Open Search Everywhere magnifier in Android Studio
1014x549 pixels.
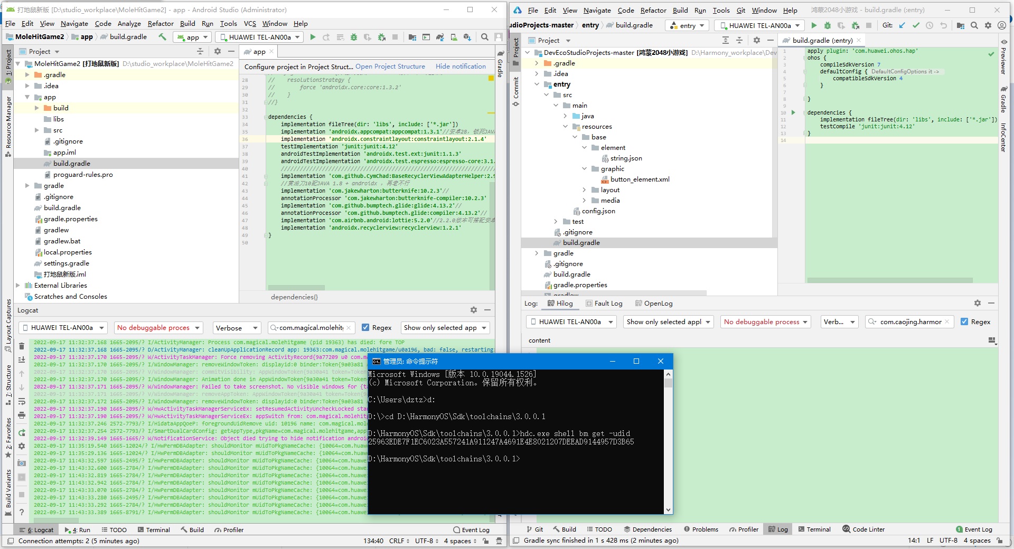coord(484,37)
